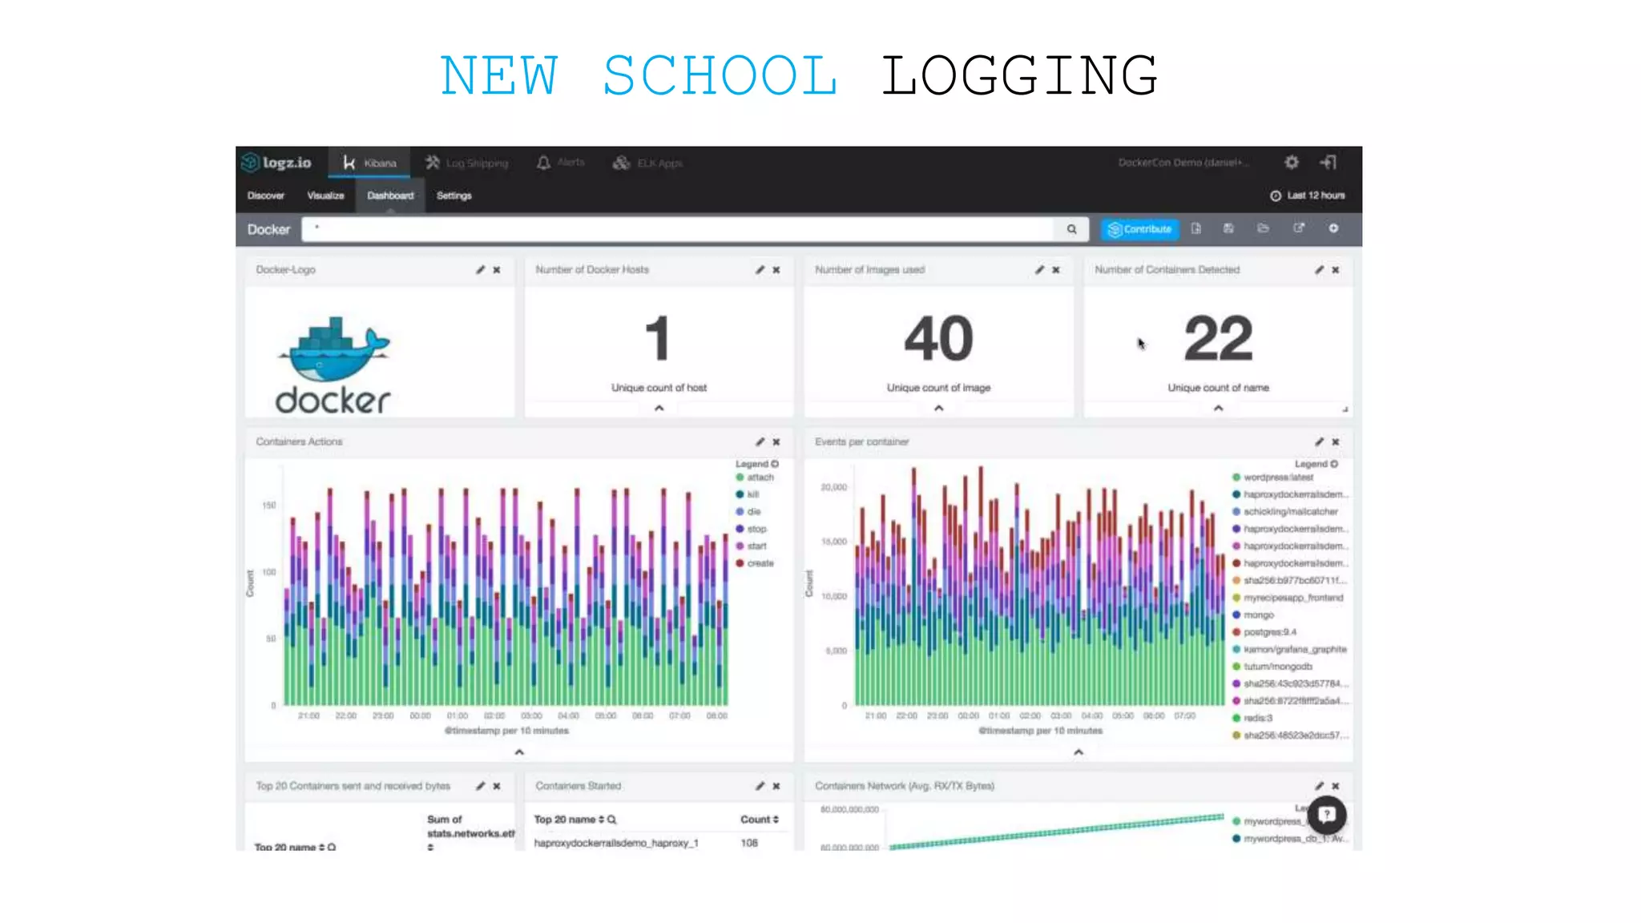1641x923 pixels.
Task: Click the kill legend color dot
Action: tap(740, 494)
